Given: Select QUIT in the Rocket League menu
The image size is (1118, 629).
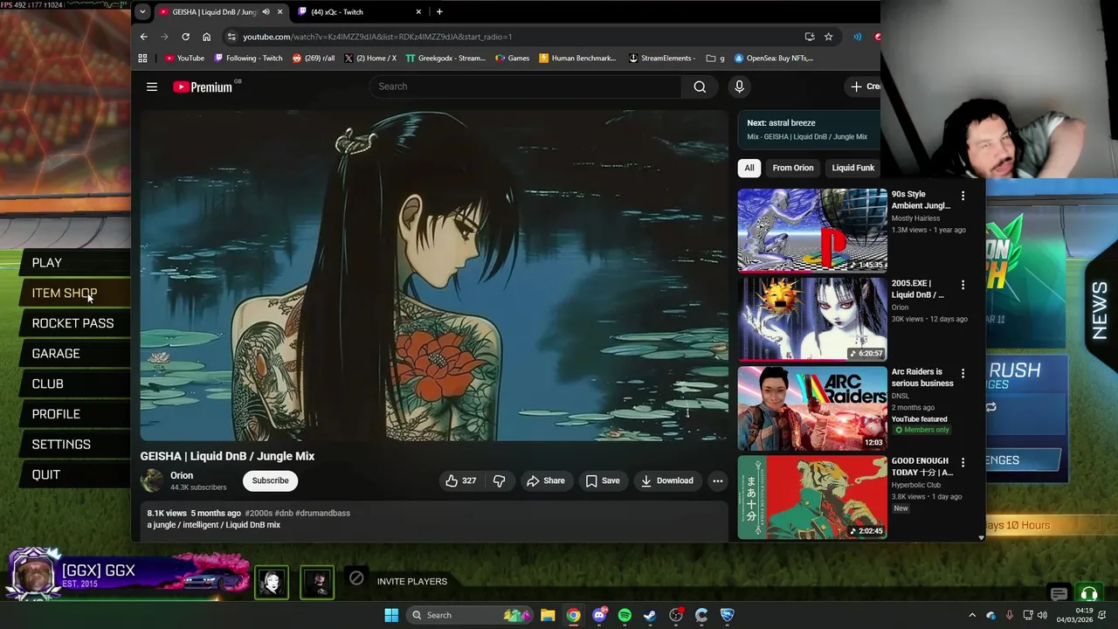Looking at the screenshot, I should point(46,475).
